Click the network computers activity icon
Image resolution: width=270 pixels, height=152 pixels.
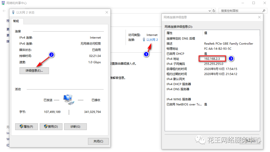tap(69, 100)
